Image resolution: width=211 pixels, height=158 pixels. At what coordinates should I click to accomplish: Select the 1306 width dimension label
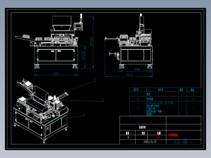[x=56, y=73]
